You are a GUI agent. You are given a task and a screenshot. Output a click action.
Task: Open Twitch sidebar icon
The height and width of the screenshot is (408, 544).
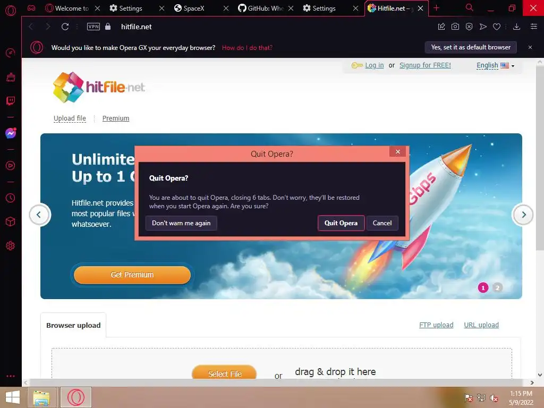[11, 101]
